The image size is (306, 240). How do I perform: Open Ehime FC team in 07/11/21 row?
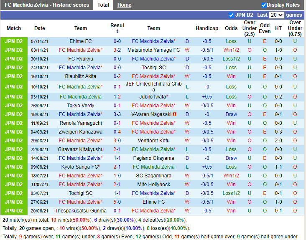pyautogui.click(x=81, y=41)
